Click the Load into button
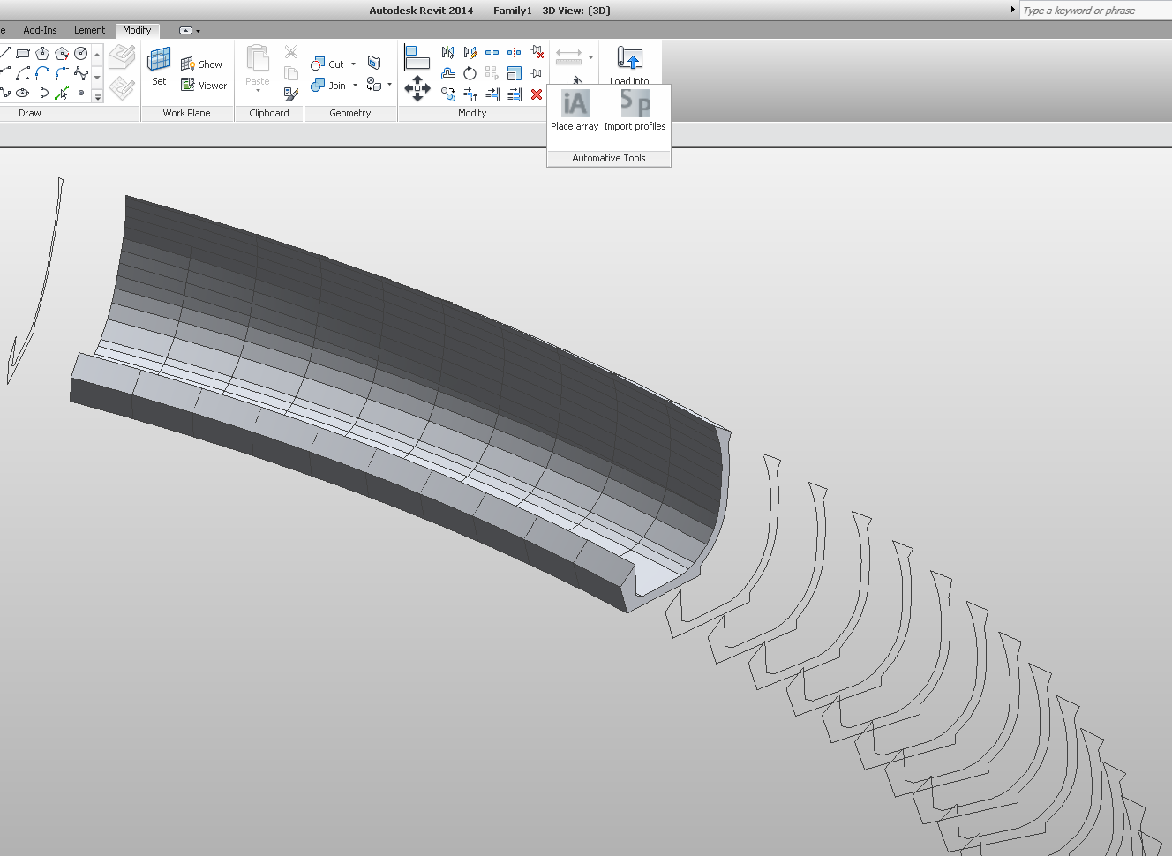The height and width of the screenshot is (856, 1172). click(x=629, y=62)
